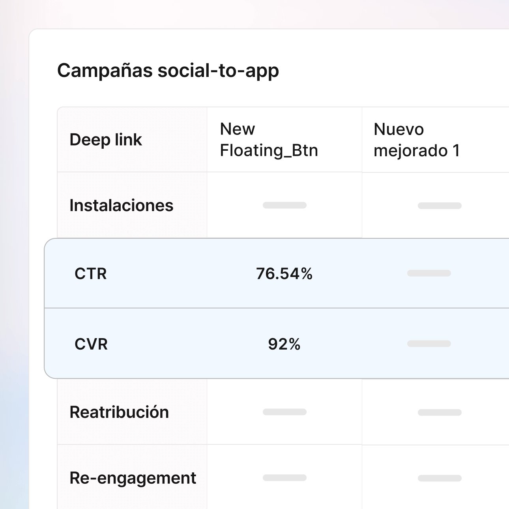Click the divider line between CTR and CVR
509x509 pixels.
[x=276, y=308]
